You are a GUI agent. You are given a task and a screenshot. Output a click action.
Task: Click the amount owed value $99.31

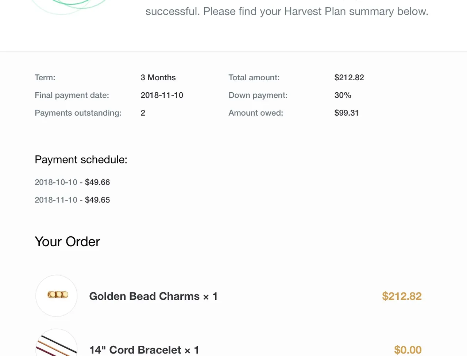(347, 113)
